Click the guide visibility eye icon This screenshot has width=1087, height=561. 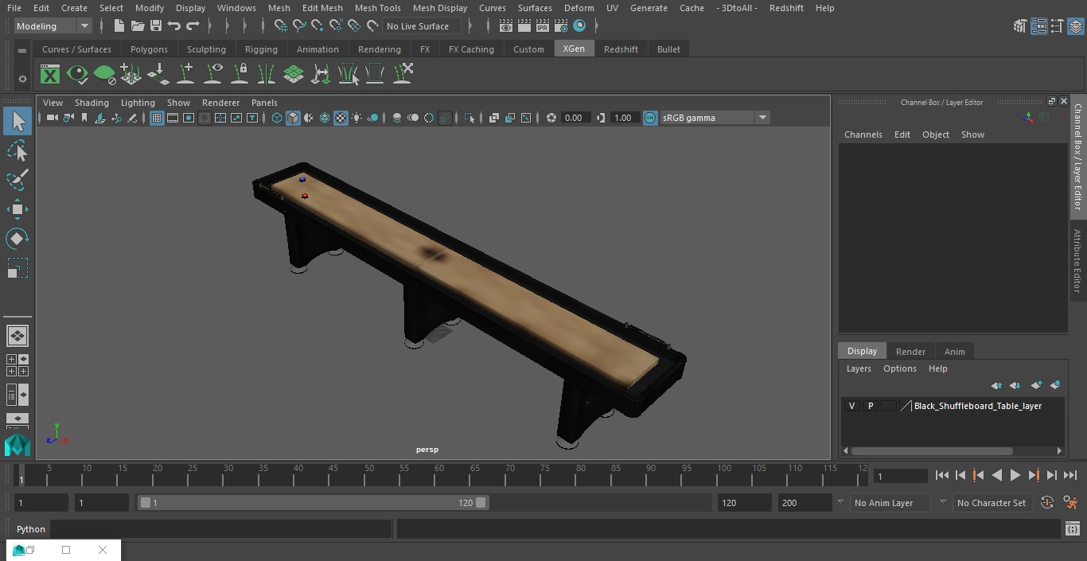point(212,75)
